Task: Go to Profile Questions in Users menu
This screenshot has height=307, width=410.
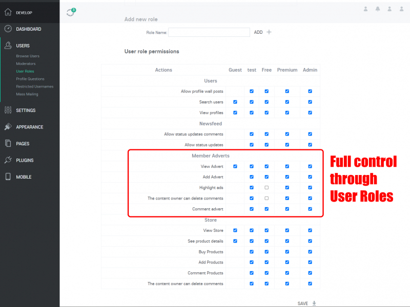Action: [x=30, y=79]
